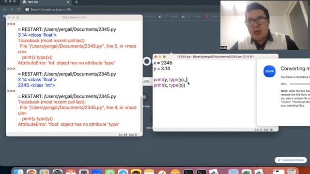Viewport: 310px width, 174px height.
Task: Open Terminal from the Dock
Action: 201,172
